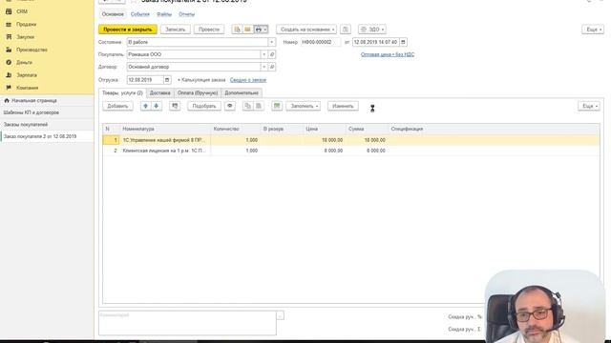Open the Создать на основании dropdown
The image size is (611, 343).
(x=306, y=30)
